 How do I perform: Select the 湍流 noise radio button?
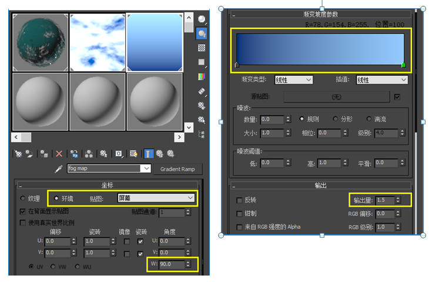tap(369, 119)
